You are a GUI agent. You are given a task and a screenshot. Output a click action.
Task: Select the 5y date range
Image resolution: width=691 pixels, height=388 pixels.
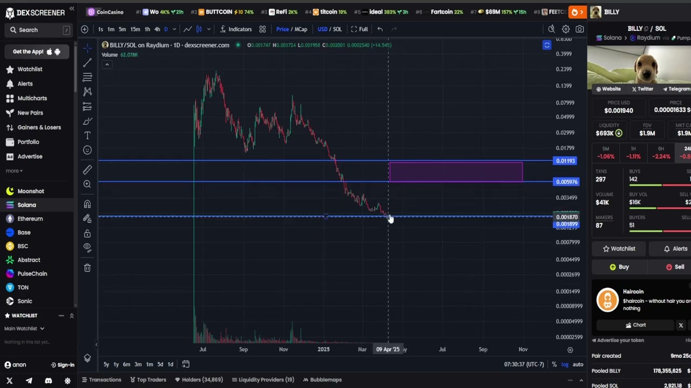[x=106, y=364]
